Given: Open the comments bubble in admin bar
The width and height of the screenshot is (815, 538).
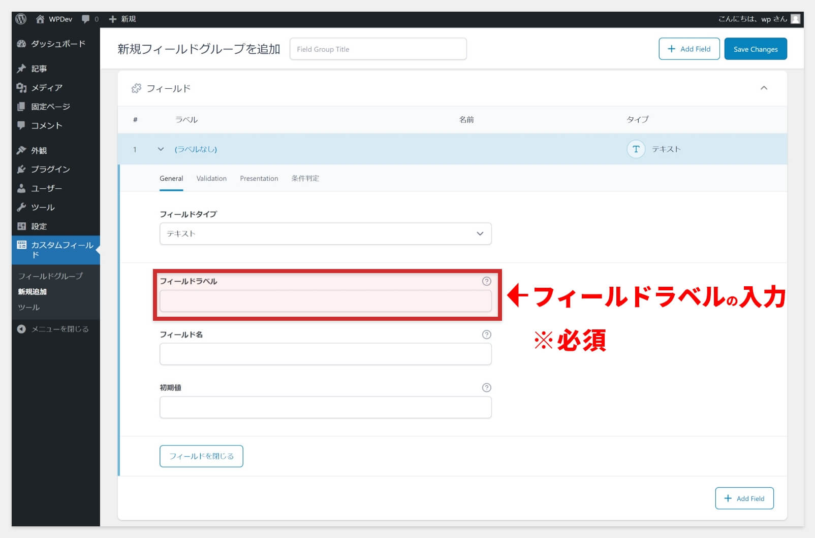Looking at the screenshot, I should tap(86, 19).
